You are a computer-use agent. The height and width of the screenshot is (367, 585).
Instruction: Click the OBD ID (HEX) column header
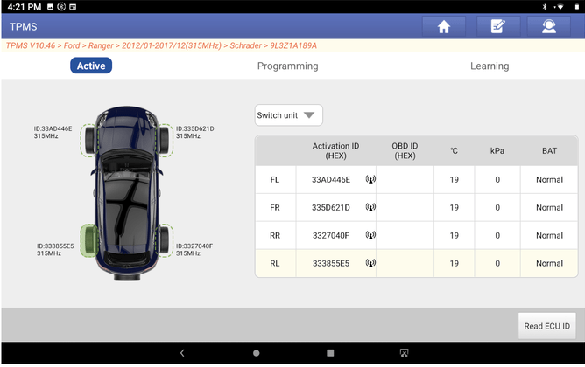coord(405,151)
